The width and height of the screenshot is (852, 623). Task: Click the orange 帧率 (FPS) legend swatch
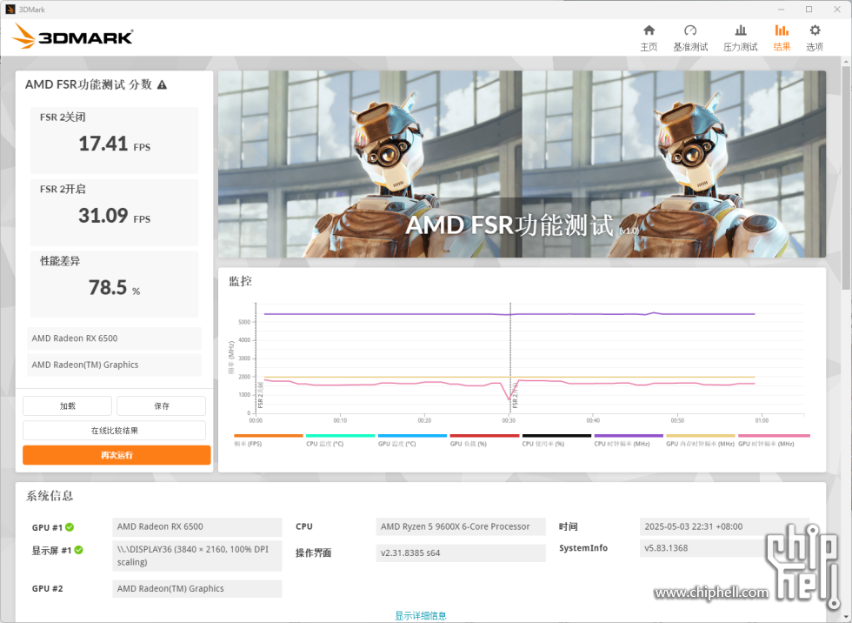(269, 435)
